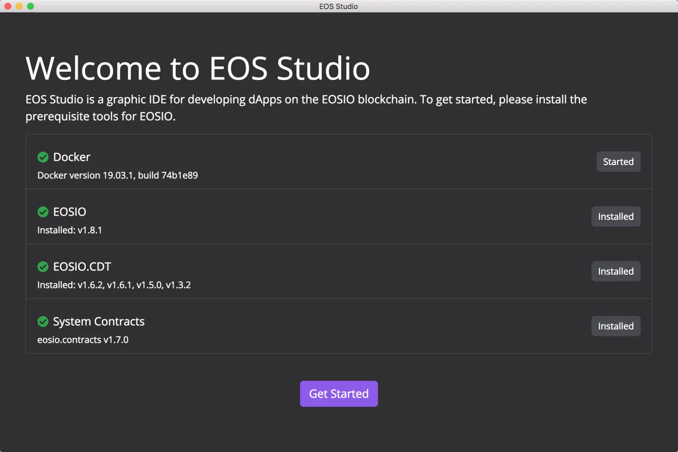678x452 pixels.
Task: Click the EOS Studio window title bar text
Action: pos(338,6)
